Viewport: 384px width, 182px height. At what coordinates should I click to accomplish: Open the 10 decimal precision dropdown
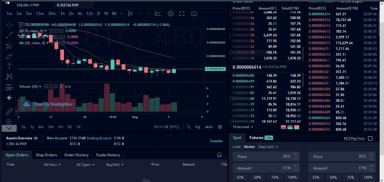pyautogui.click(x=243, y=127)
